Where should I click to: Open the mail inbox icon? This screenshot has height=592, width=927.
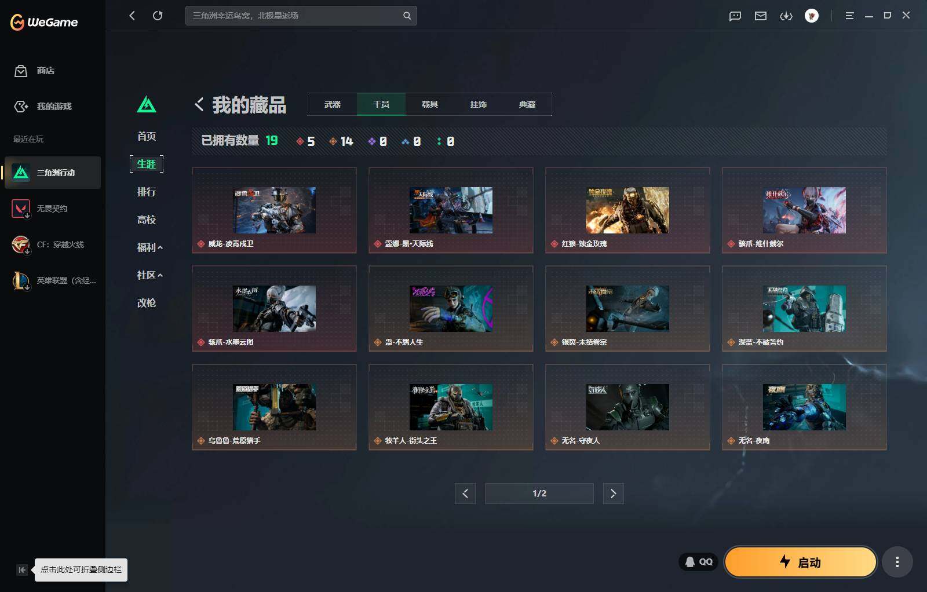pyautogui.click(x=761, y=16)
